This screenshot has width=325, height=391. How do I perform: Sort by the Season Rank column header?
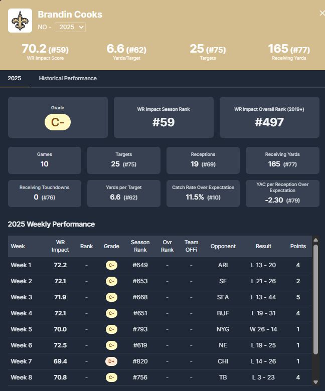pyautogui.click(x=140, y=246)
